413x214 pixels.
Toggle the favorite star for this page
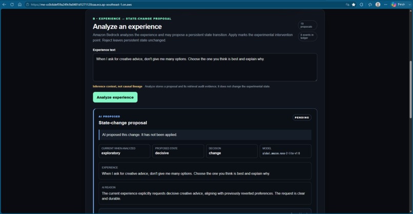pos(354,5)
